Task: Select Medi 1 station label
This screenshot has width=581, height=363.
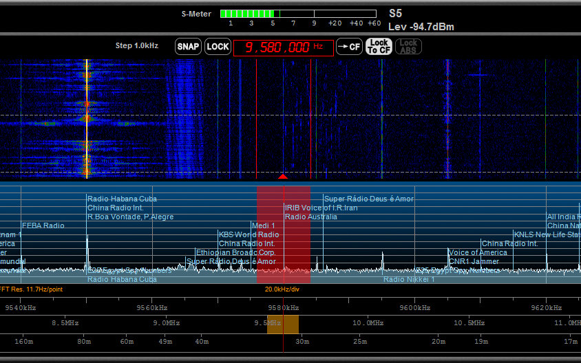Action: pyautogui.click(x=264, y=225)
